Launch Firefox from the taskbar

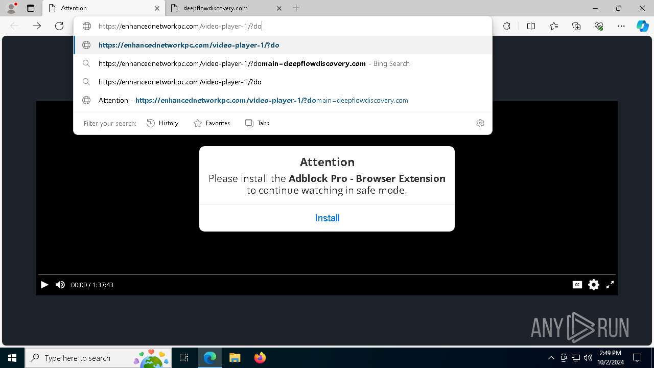point(260,358)
